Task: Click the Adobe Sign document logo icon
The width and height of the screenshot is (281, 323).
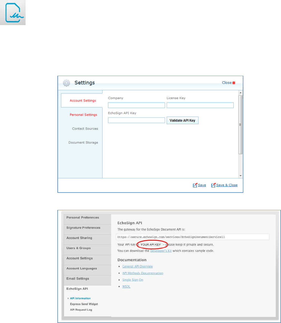Action: point(13,12)
